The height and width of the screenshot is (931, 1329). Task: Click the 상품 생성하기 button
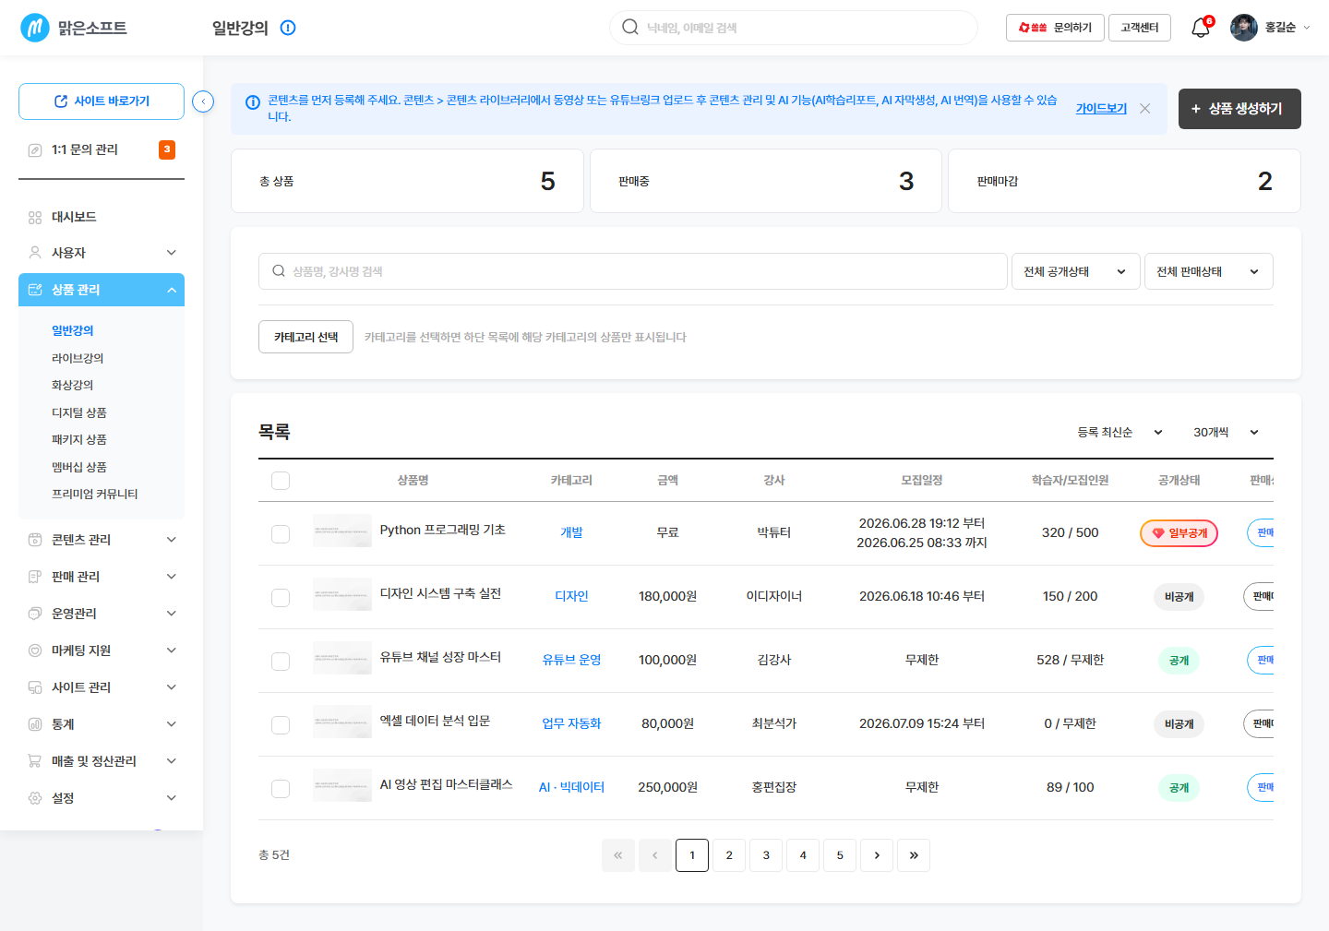(x=1239, y=109)
